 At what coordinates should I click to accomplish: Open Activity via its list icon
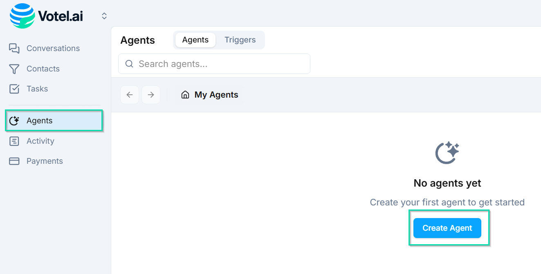14,141
